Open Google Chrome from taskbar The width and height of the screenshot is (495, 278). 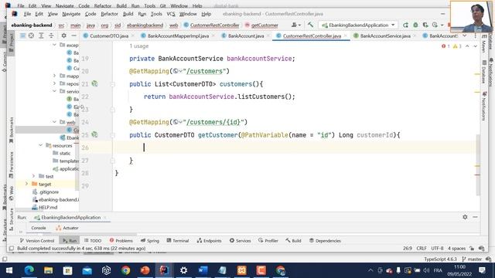[125, 270]
